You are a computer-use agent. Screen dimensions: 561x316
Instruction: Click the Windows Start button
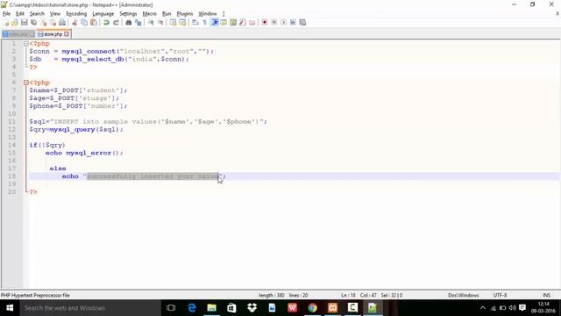tap(10, 308)
